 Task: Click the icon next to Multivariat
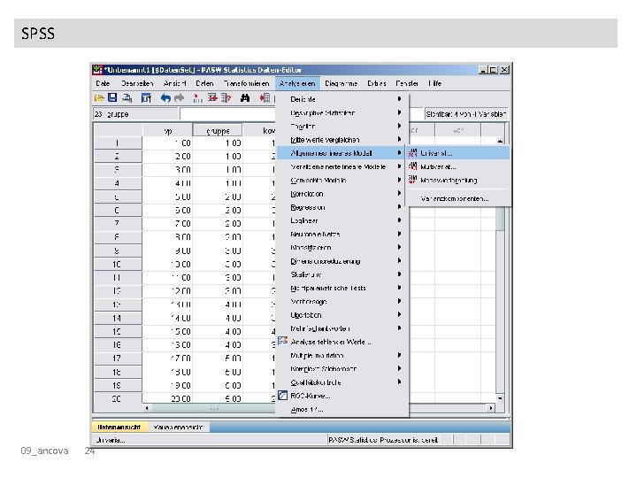pos(413,166)
